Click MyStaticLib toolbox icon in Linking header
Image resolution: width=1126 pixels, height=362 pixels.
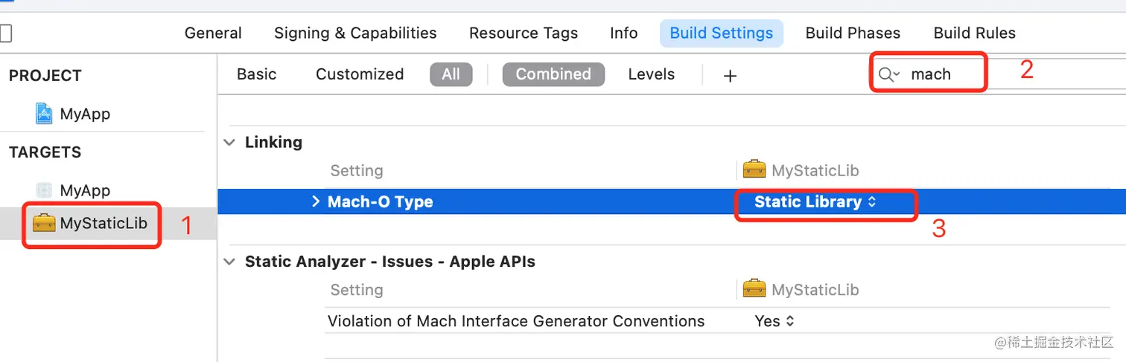(x=754, y=170)
